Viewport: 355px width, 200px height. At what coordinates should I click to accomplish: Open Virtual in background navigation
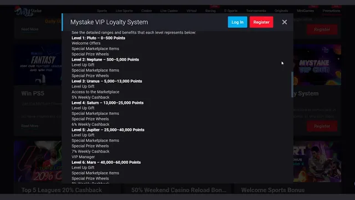pyautogui.click(x=191, y=11)
